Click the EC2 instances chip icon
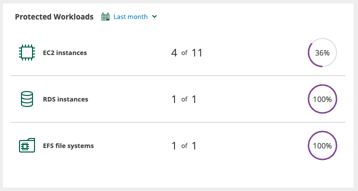Viewport: 358px width, 191px height. pyautogui.click(x=27, y=52)
